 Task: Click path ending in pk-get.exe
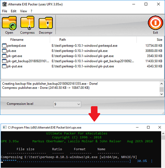tap(82, 56)
